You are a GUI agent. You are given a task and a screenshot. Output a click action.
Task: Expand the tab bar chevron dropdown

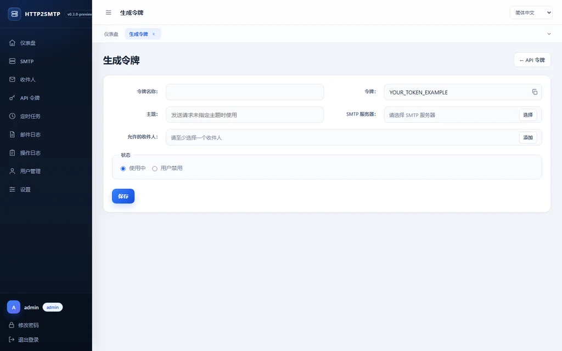tap(549, 34)
